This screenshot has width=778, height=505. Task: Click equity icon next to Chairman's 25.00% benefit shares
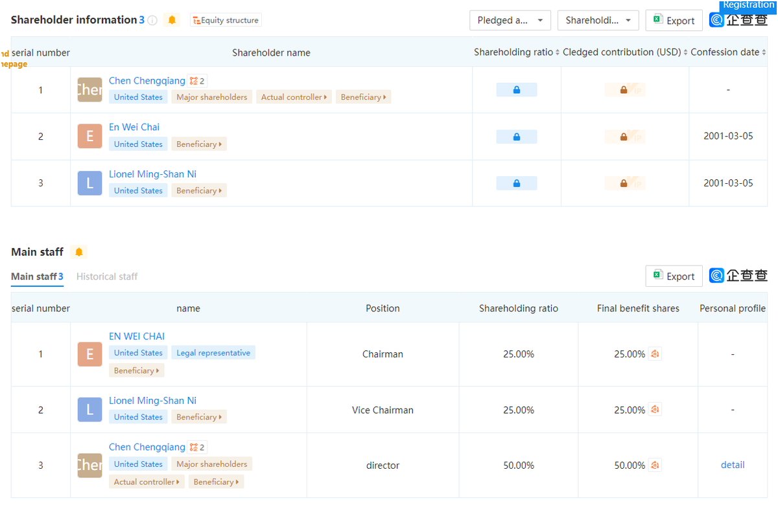655,354
